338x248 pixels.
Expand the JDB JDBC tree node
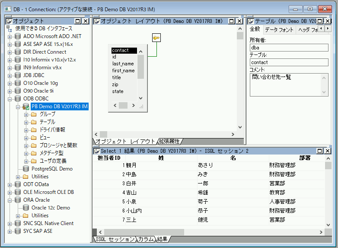click(10, 75)
